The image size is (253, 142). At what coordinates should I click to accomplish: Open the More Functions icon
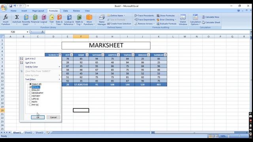(89, 17)
